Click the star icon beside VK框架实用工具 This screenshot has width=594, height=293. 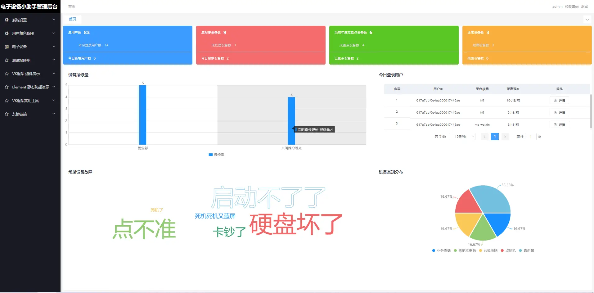[7, 101]
